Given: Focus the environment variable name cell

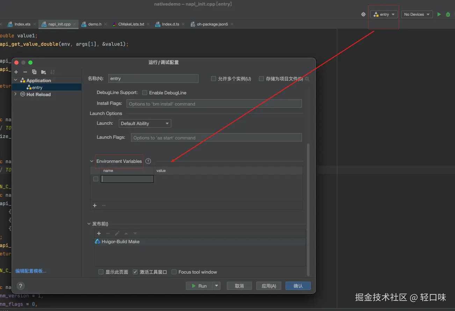Looking at the screenshot, I should point(127,179).
